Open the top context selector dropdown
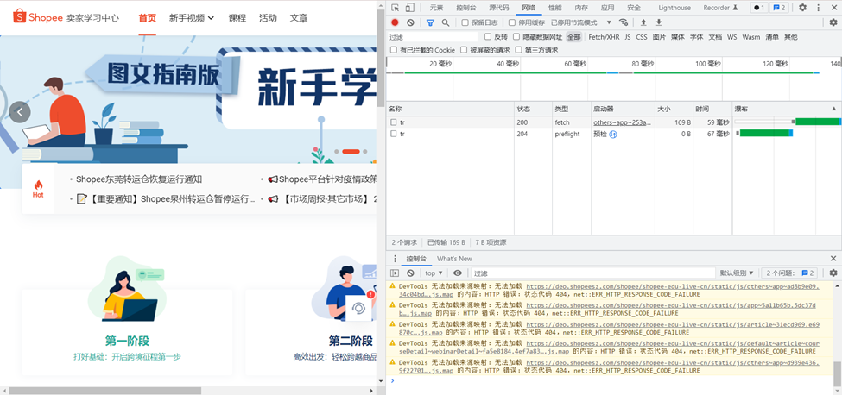Image resolution: width=842 pixels, height=395 pixels. [x=434, y=273]
